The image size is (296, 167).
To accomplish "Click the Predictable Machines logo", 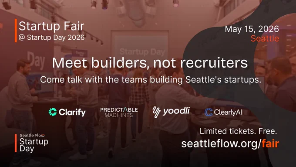I will [119, 112].
